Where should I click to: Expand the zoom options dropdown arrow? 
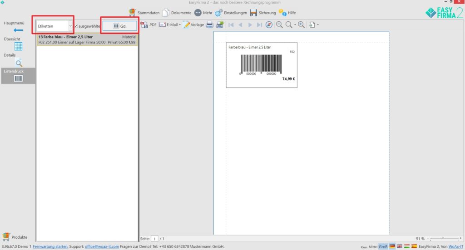click(295, 25)
